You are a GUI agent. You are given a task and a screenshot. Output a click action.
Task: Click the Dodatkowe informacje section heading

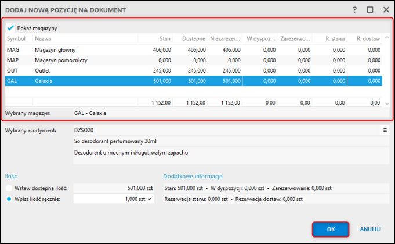coord(193,176)
